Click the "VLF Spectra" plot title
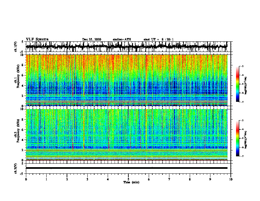260x201 pixels. [37, 39]
